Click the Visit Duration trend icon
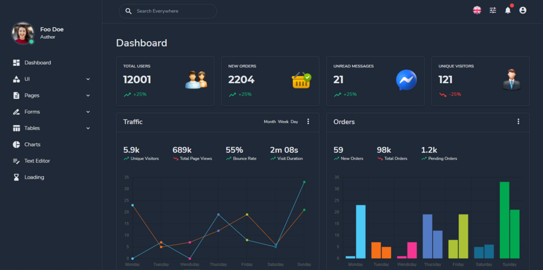Image resolution: width=543 pixels, height=270 pixels. [273, 159]
